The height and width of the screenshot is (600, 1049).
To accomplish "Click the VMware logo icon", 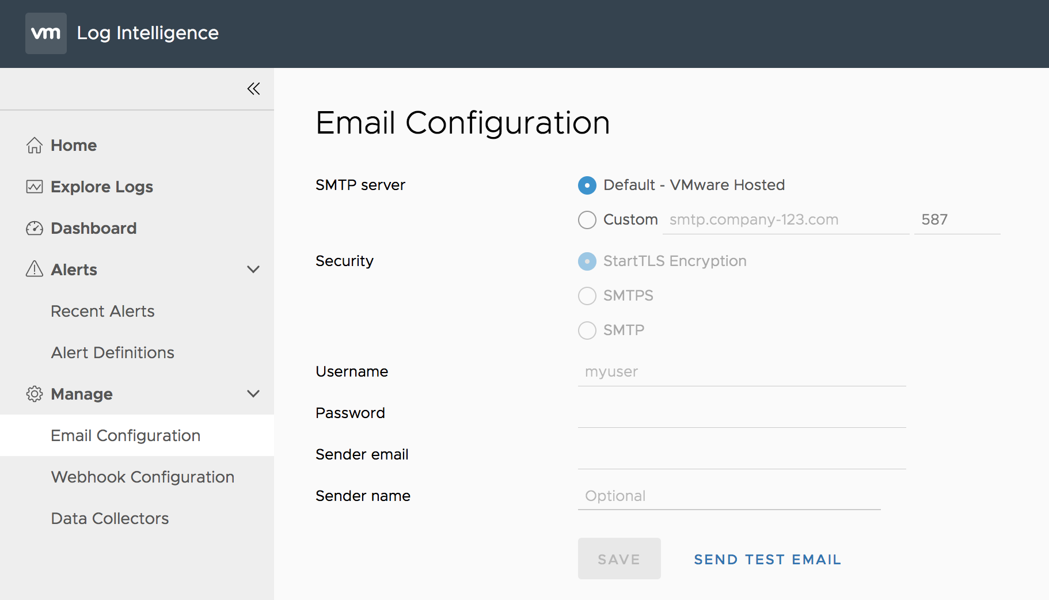I will tap(45, 33).
